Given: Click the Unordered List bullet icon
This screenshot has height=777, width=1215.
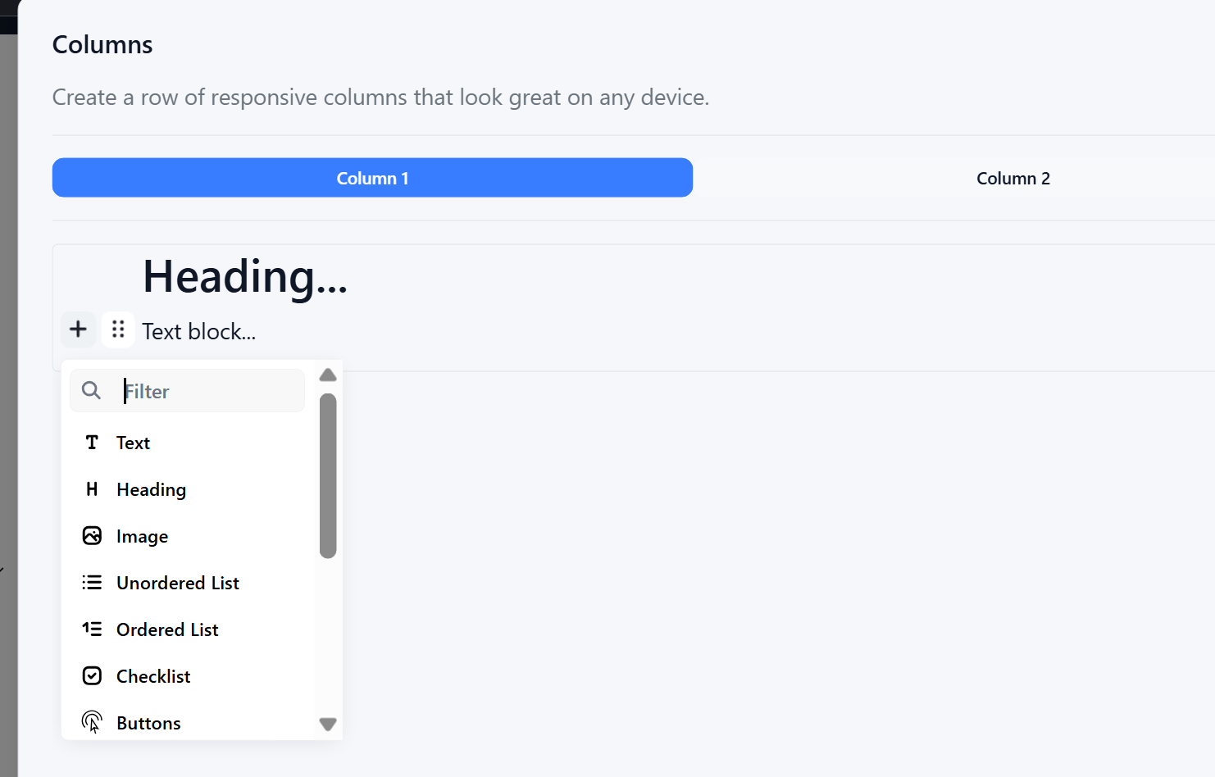Looking at the screenshot, I should coord(92,583).
